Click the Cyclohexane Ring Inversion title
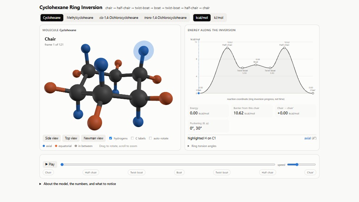The image size is (359, 202). [x=71, y=7]
